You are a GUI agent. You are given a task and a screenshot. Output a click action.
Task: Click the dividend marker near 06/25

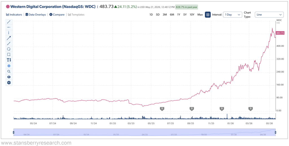coord(162,109)
